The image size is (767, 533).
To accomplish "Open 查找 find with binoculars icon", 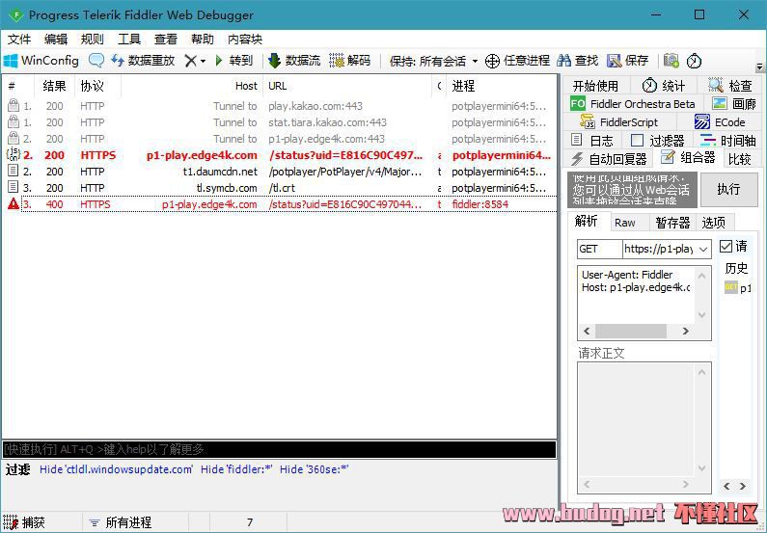I will point(578,61).
